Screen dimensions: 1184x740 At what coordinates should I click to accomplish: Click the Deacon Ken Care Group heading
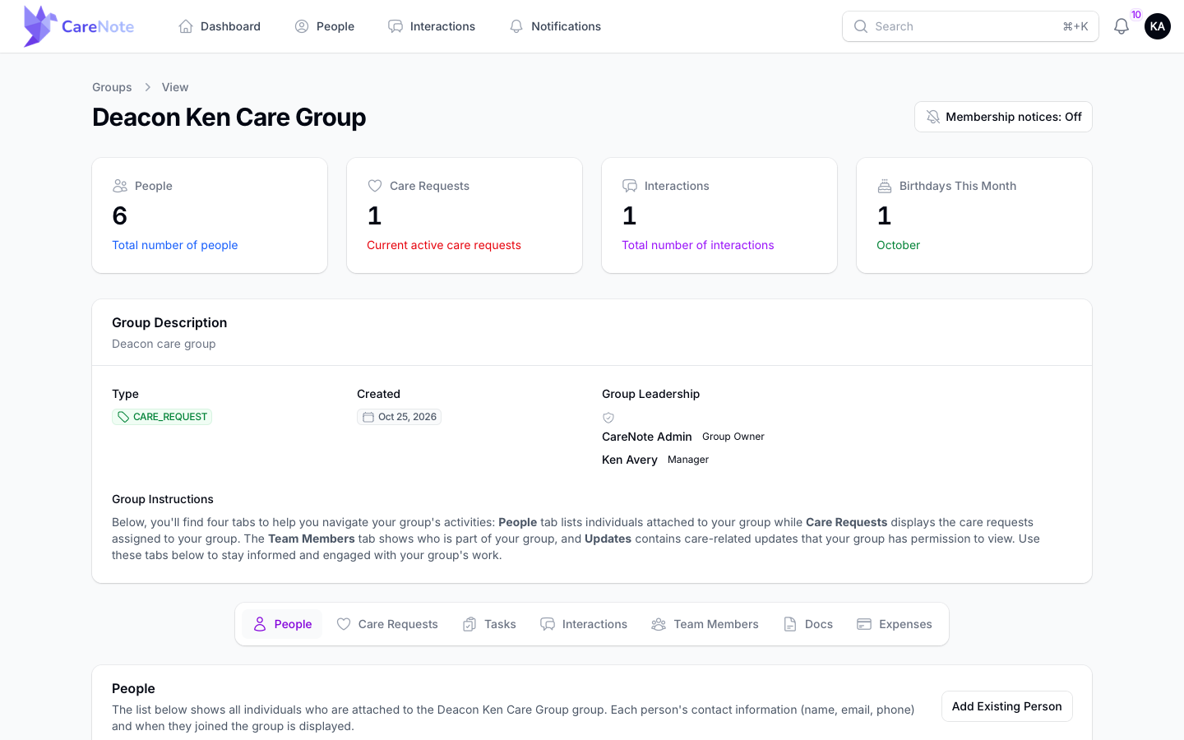pos(229,117)
